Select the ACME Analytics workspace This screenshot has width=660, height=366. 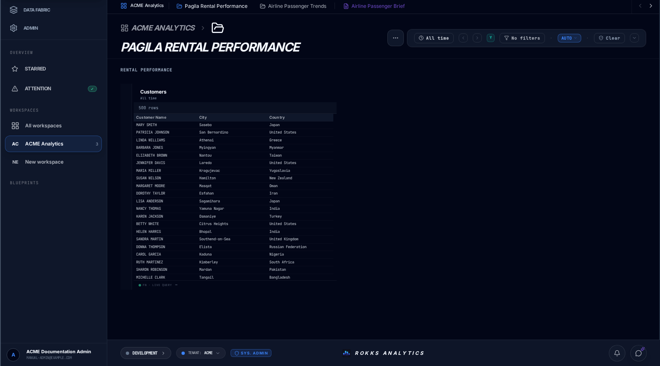pos(54,144)
